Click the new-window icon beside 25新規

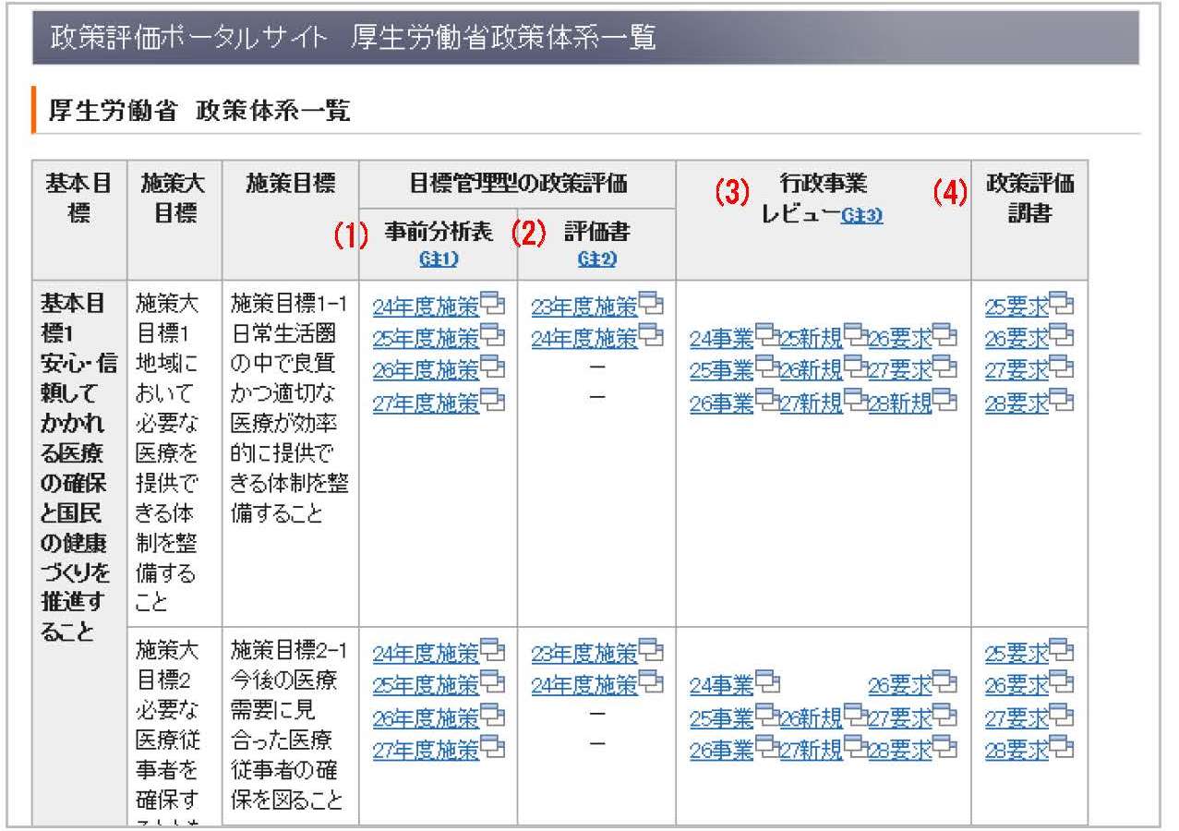pos(856,337)
